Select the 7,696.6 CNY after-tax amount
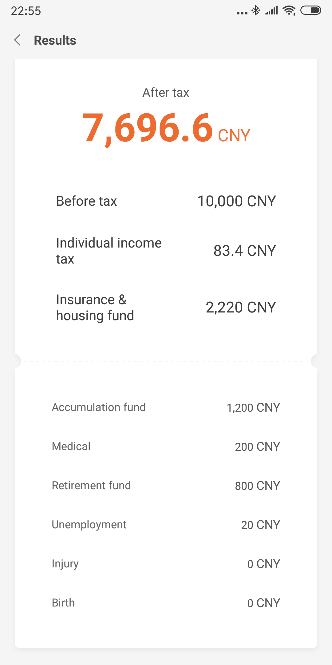This screenshot has width=332, height=665. coord(166,128)
